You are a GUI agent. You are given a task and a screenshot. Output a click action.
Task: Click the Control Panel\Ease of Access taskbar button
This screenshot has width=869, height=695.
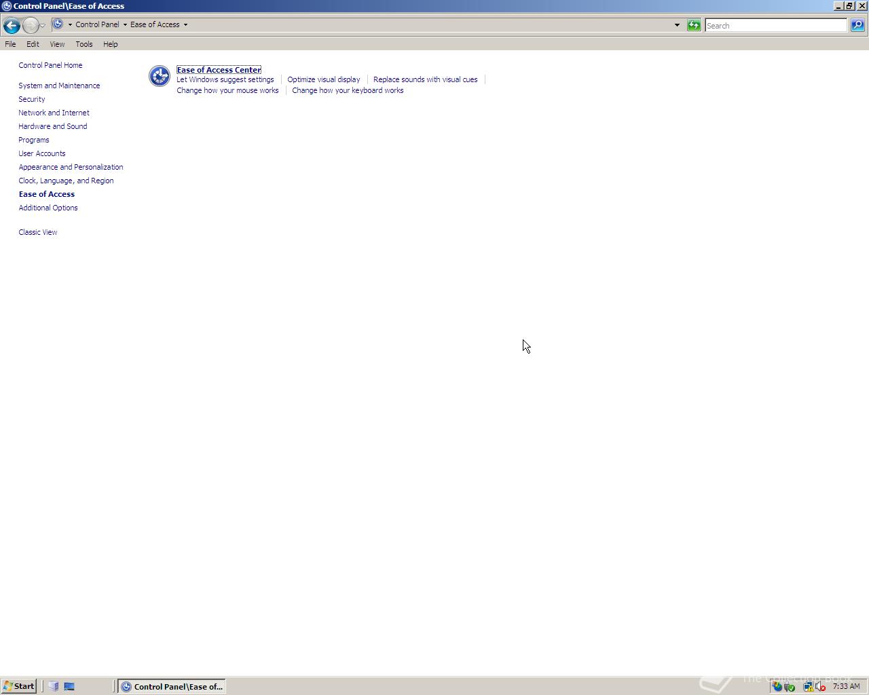click(172, 686)
